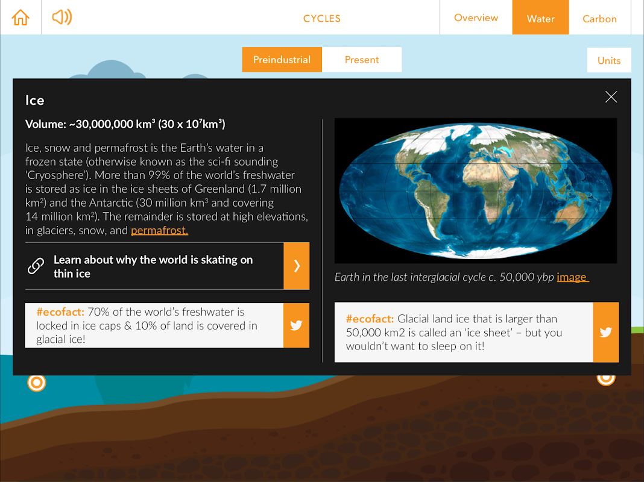Click the CYCLES title heading
The height and width of the screenshot is (482, 644).
coord(322,19)
